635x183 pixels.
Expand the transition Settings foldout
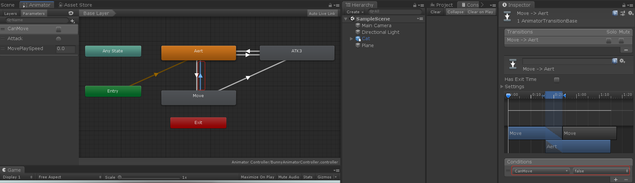[x=502, y=87]
